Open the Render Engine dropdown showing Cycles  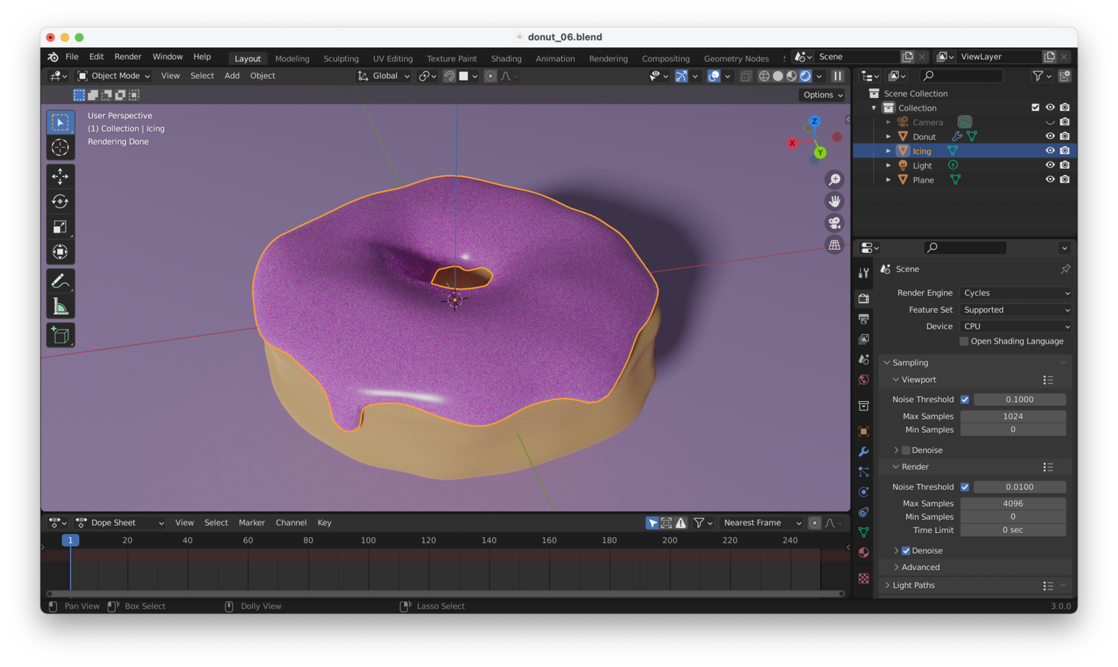point(1015,292)
